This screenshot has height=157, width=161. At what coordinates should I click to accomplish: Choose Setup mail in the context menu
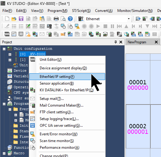click(x=67, y=99)
